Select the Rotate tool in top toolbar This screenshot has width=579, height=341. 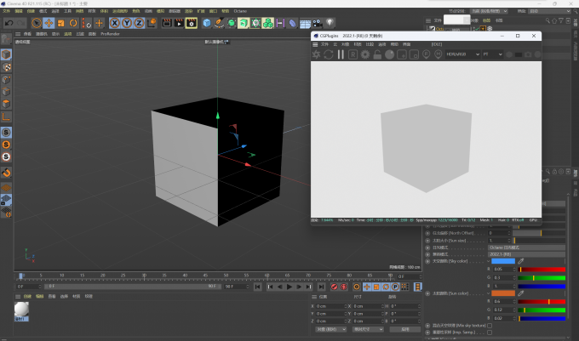click(73, 23)
